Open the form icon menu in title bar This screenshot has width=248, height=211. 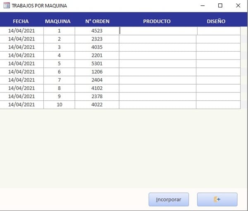point(7,6)
